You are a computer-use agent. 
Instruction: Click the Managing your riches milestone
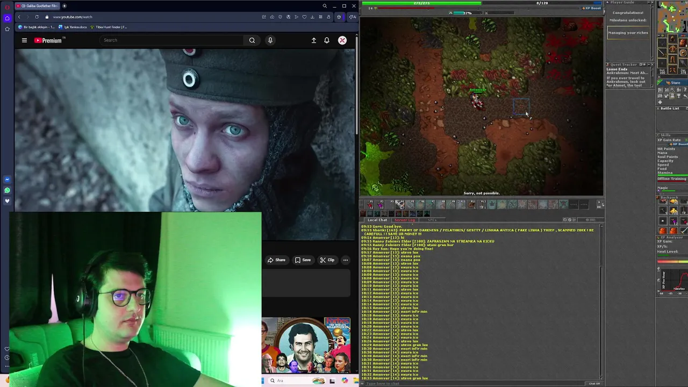(628, 33)
